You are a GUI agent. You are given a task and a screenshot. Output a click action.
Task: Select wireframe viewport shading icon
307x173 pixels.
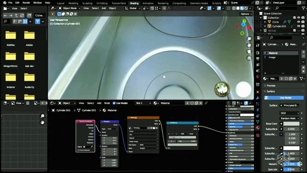[234, 8]
